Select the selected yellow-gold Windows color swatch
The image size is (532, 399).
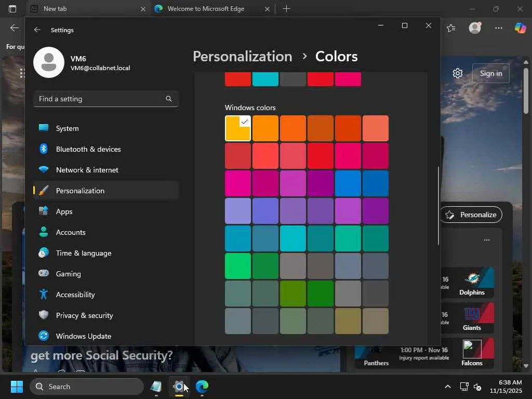(238, 128)
